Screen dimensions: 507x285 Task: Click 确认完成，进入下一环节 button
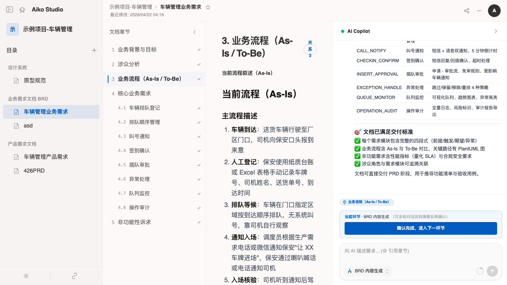[x=421, y=228]
